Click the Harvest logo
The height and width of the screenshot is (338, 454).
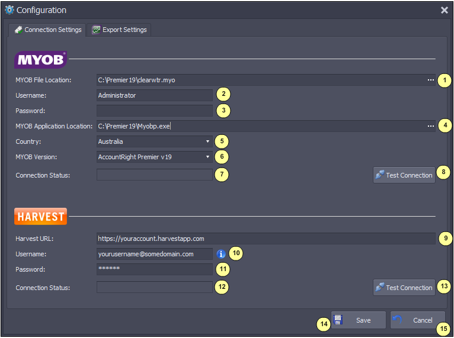pos(40,217)
